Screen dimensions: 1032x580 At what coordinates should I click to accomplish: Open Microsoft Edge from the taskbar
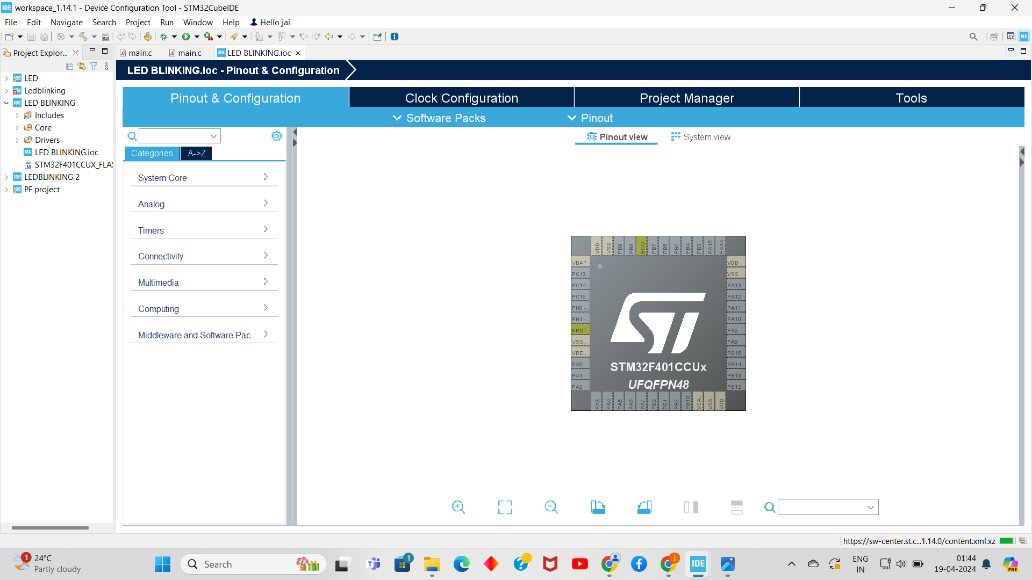(x=461, y=564)
